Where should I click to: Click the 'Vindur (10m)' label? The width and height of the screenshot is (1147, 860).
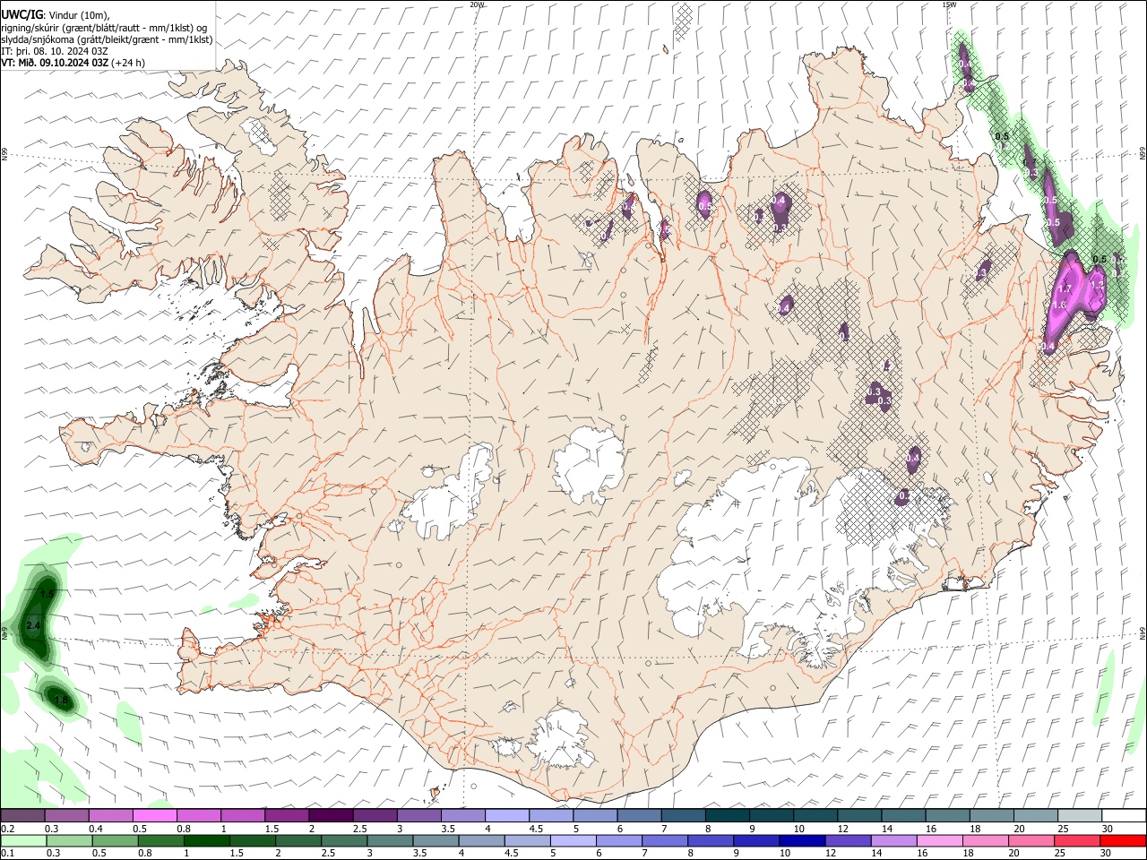(78, 15)
